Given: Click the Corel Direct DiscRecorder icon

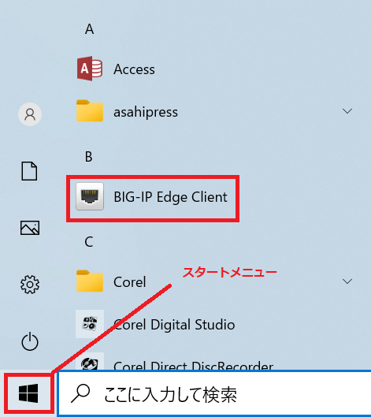Looking at the screenshot, I should 90,362.
